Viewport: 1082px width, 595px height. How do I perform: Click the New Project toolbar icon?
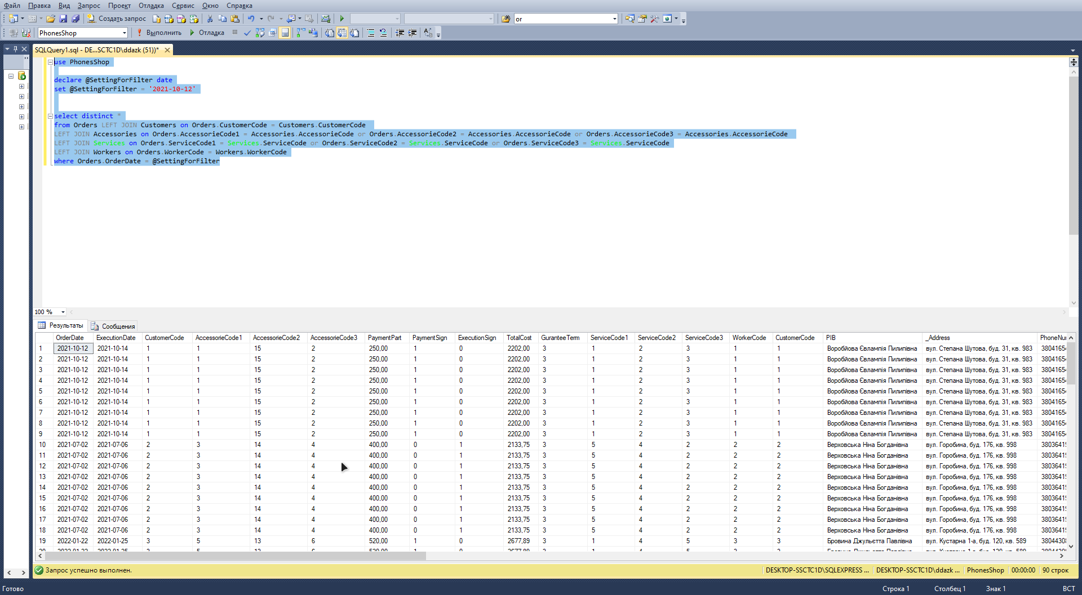[x=14, y=19]
